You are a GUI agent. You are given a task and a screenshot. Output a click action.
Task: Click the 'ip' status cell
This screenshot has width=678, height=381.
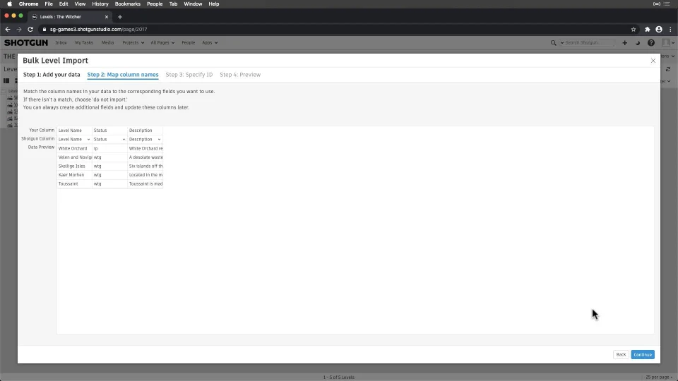(x=110, y=148)
